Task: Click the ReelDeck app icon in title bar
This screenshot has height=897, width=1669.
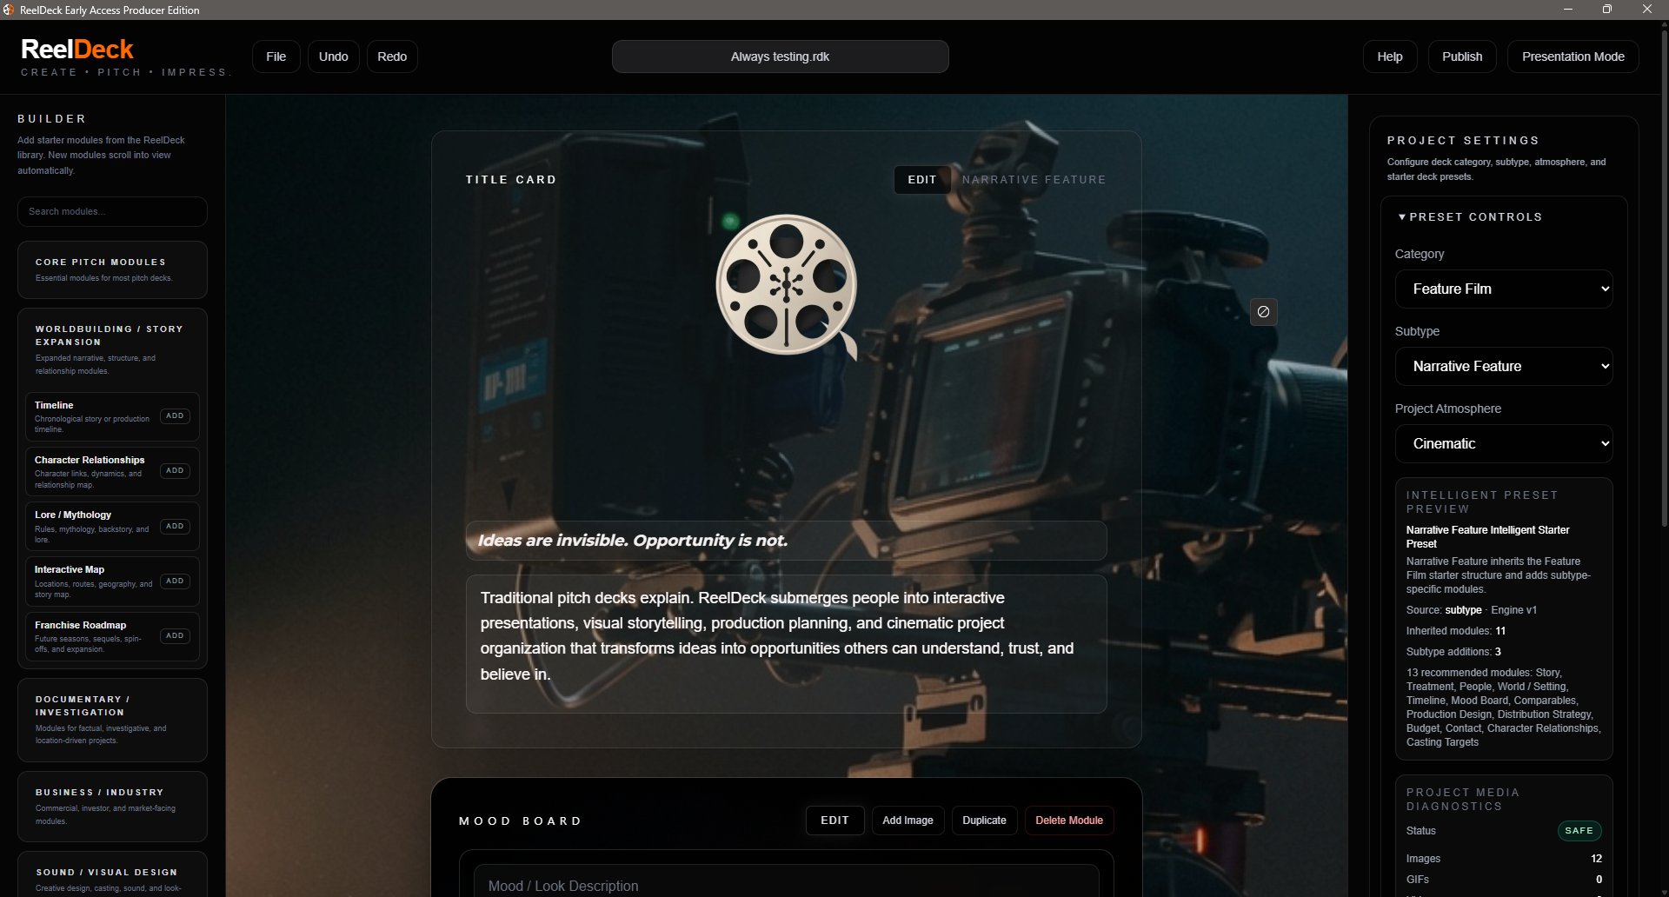Action: coord(9,10)
